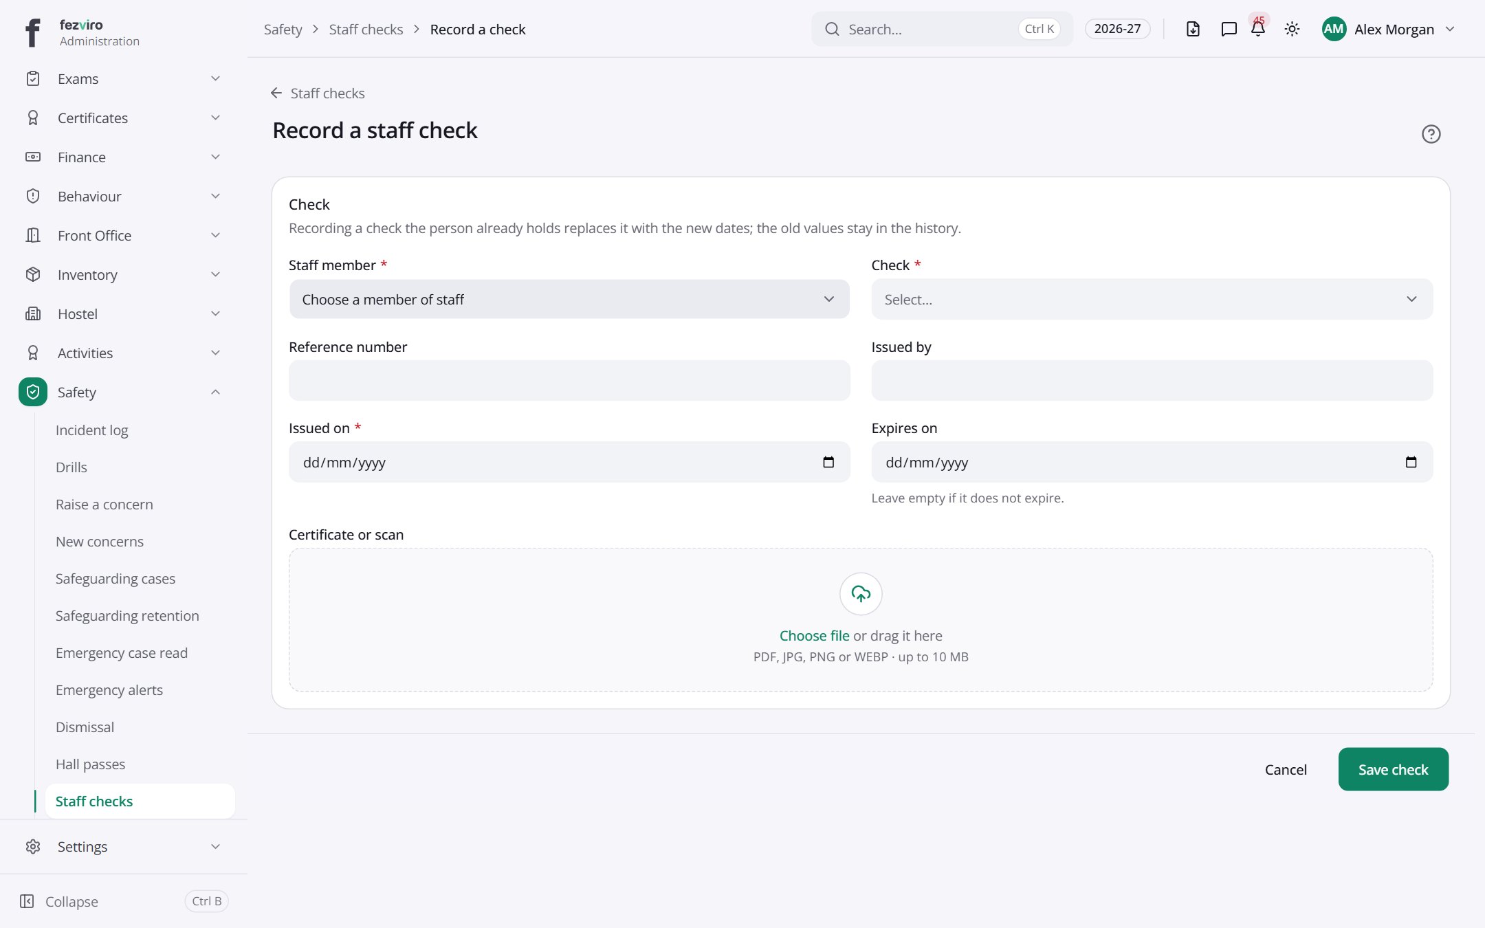Click the Issued on date field
Viewport: 1485px width, 928px height.
(569, 462)
